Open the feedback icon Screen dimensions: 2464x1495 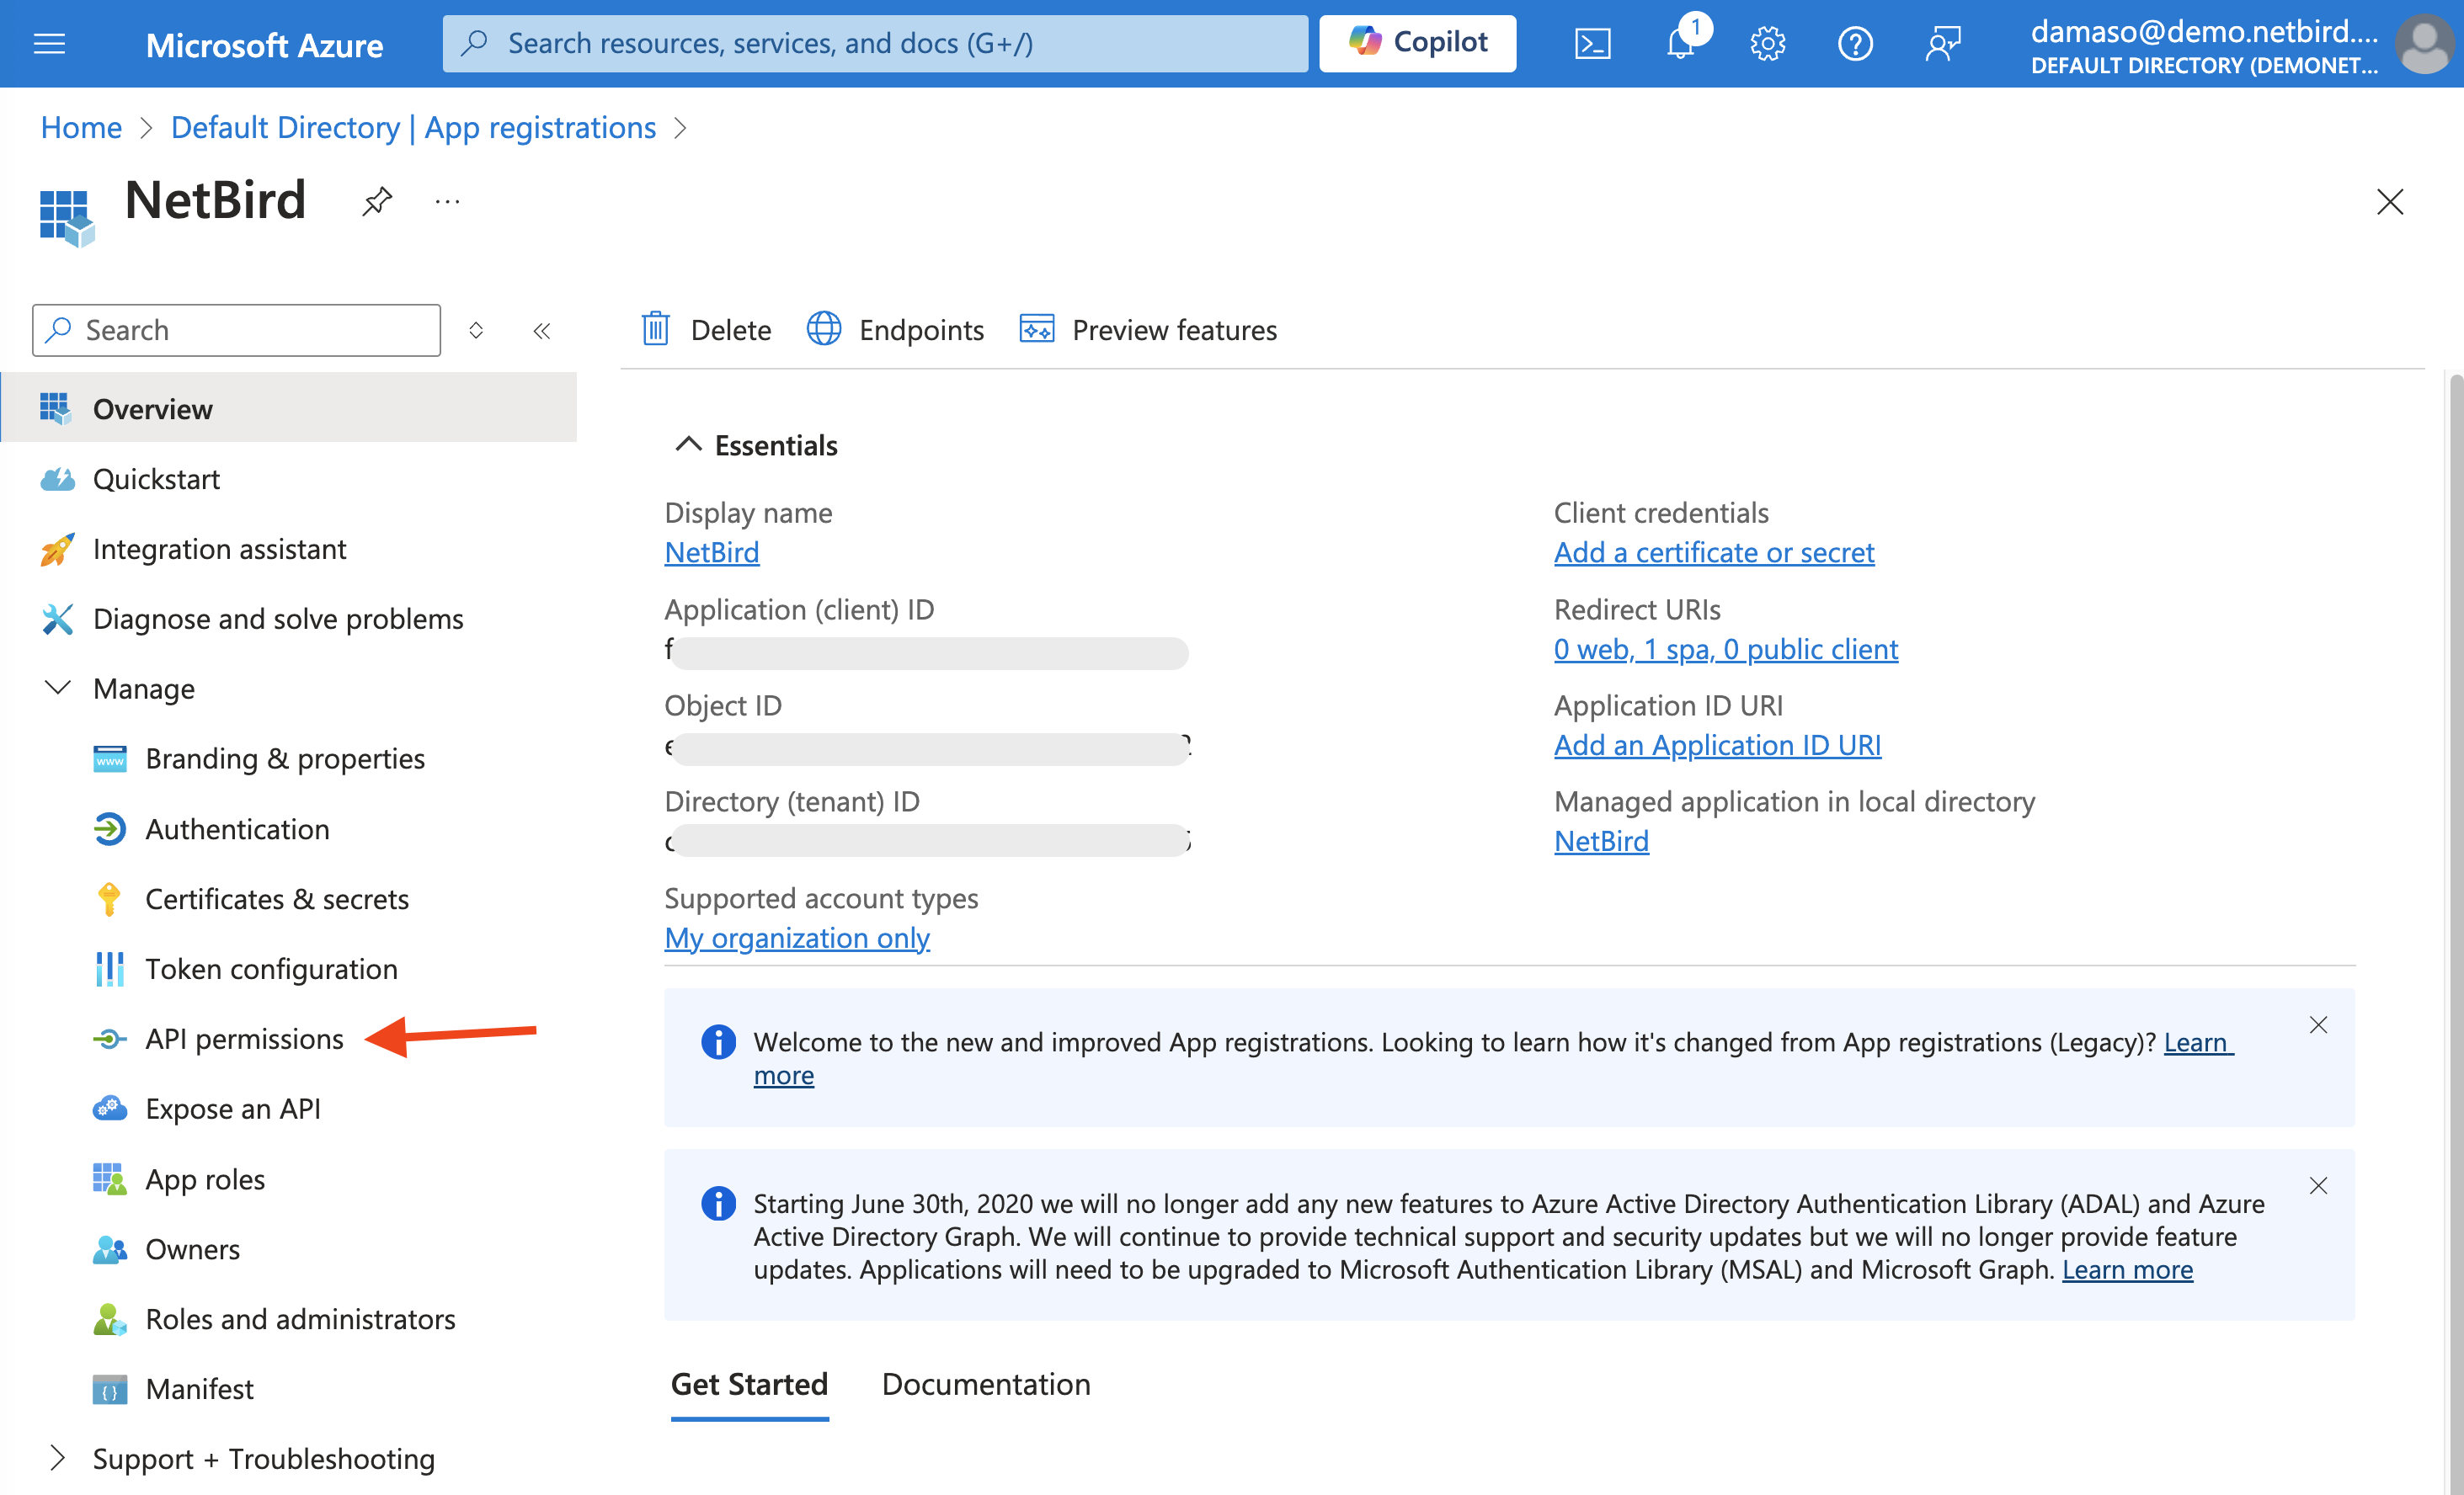(x=1943, y=43)
